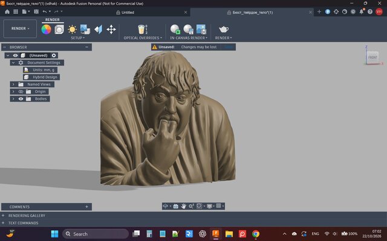Click the Orbit navigation tool

pyautogui.click(x=165, y=206)
